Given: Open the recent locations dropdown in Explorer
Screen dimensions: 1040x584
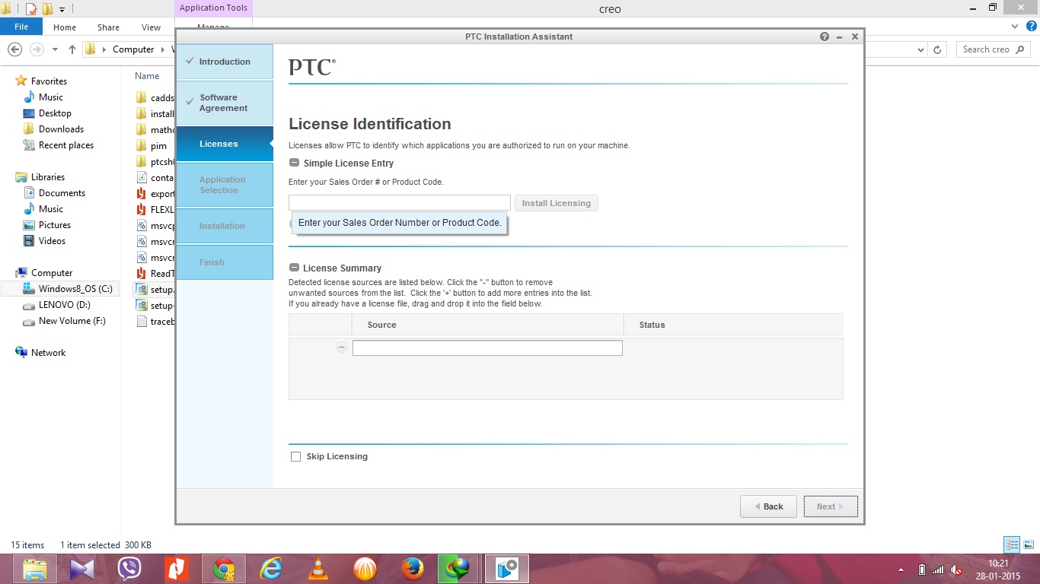Looking at the screenshot, I should click(55, 49).
